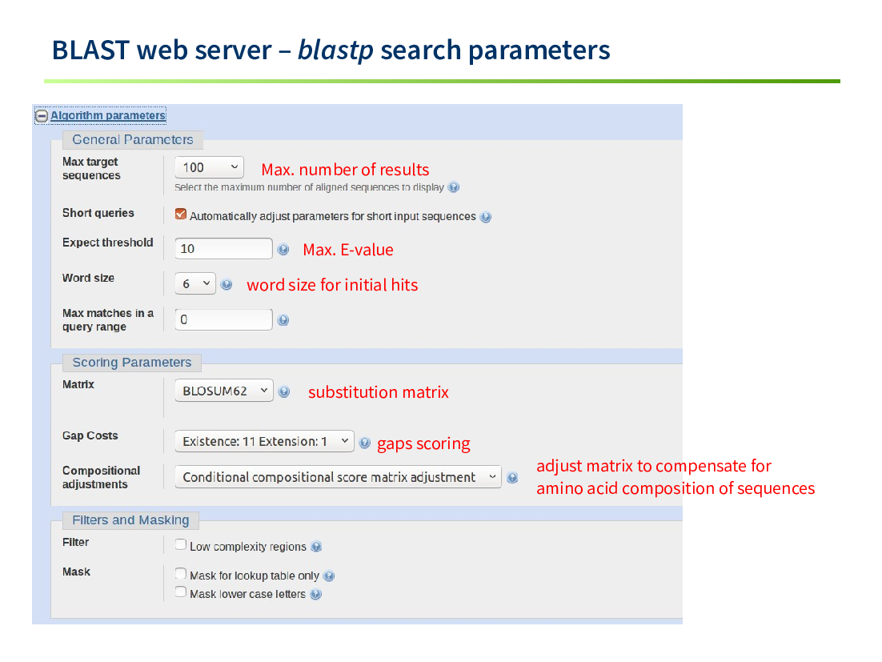
Task: Click help icon for Max target sequences
Action: (453, 187)
